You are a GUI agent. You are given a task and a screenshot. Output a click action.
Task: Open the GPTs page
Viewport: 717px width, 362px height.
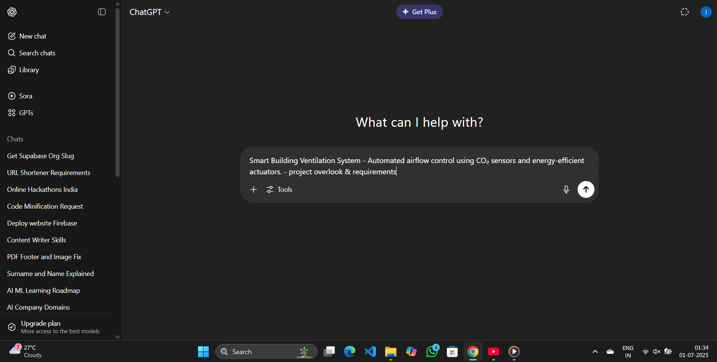[x=57, y=113]
